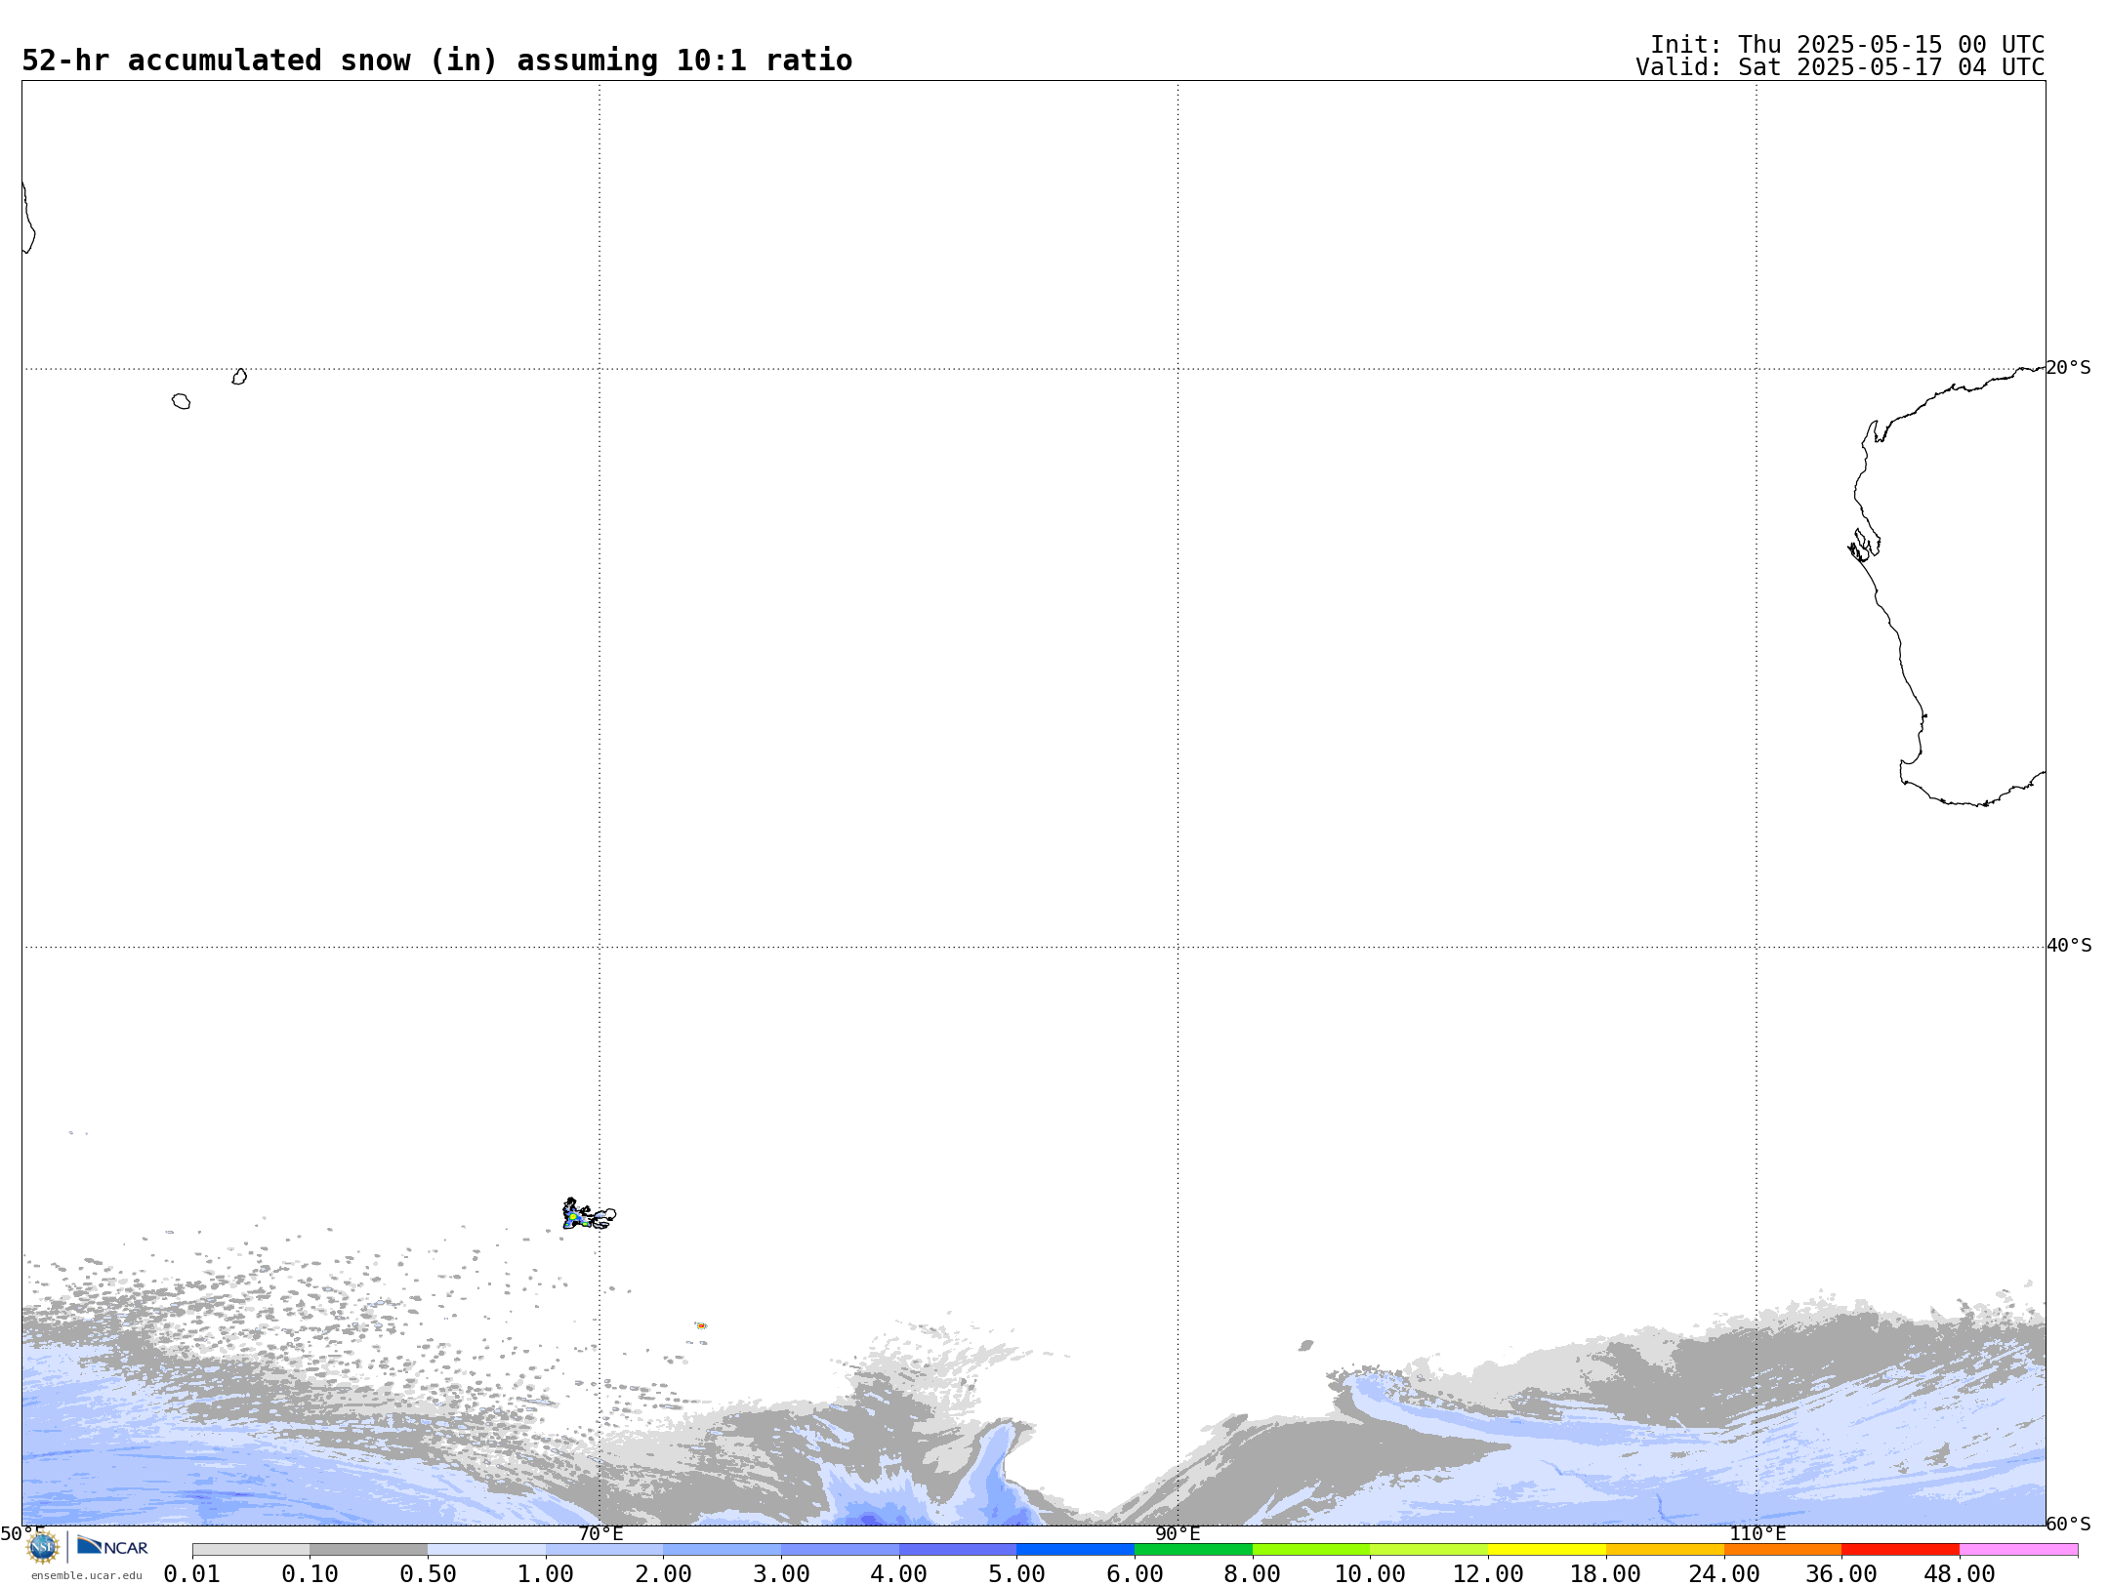2109x1587 pixels.
Task: Click the 5.00 bright blue swatch
Action: 1075,1550
